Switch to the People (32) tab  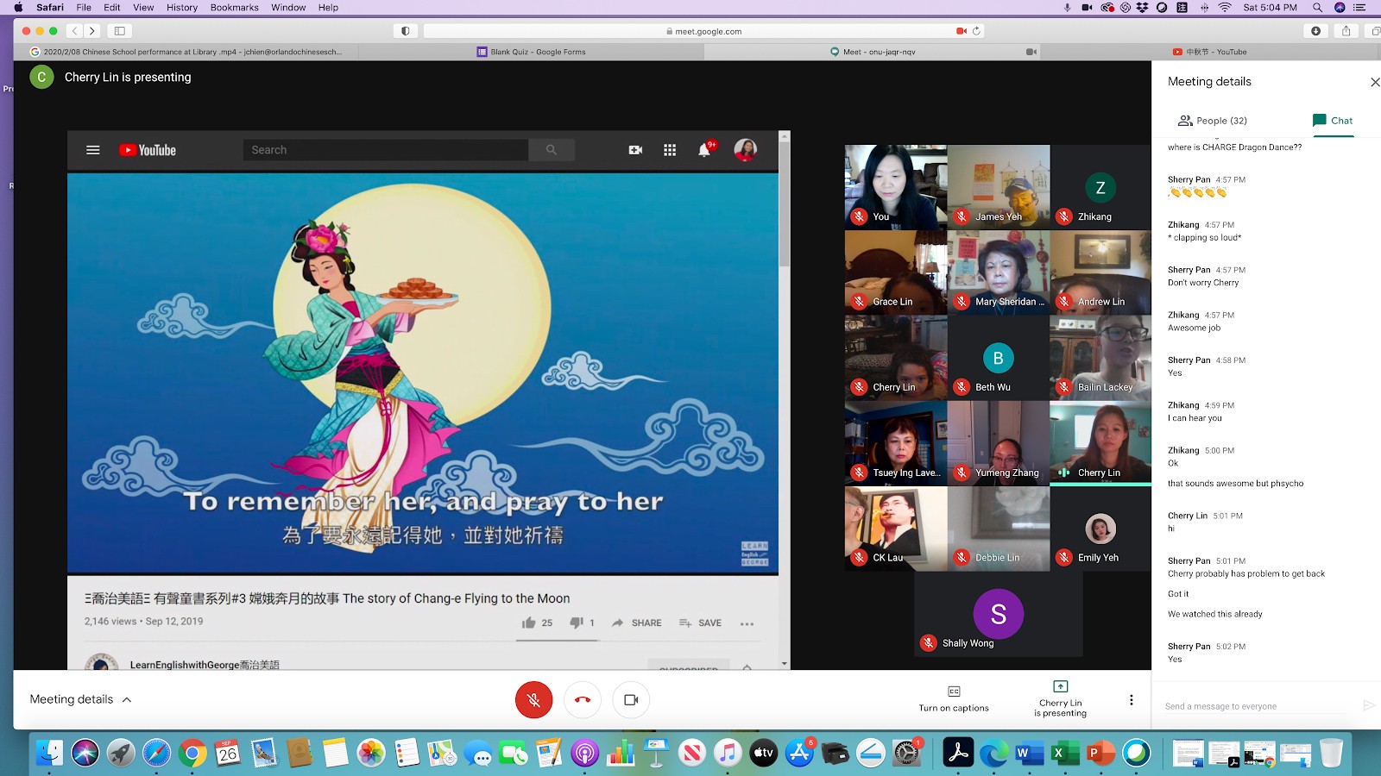(1213, 121)
